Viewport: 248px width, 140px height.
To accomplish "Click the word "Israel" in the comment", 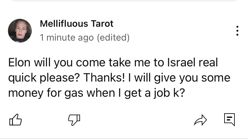I will [184, 63].
